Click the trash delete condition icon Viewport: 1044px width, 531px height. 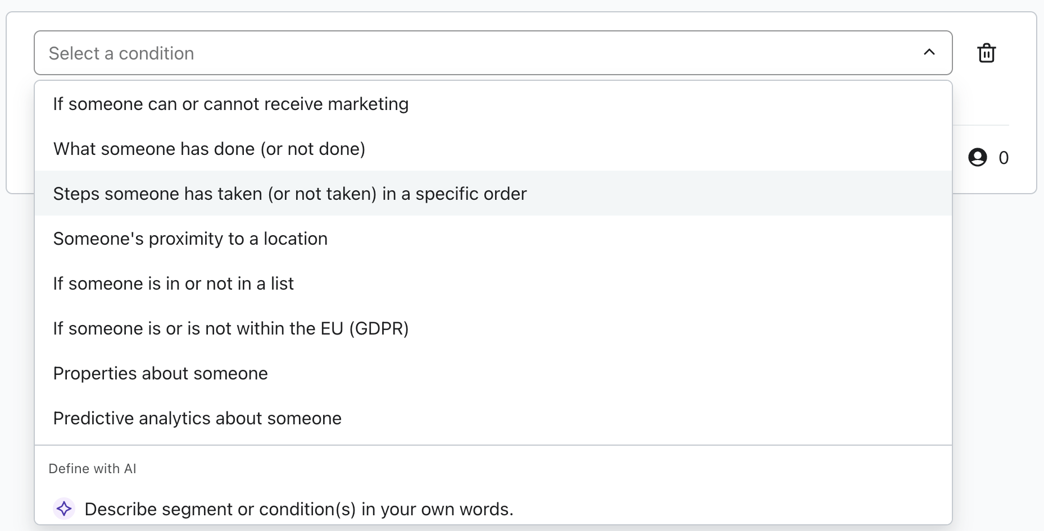986,53
